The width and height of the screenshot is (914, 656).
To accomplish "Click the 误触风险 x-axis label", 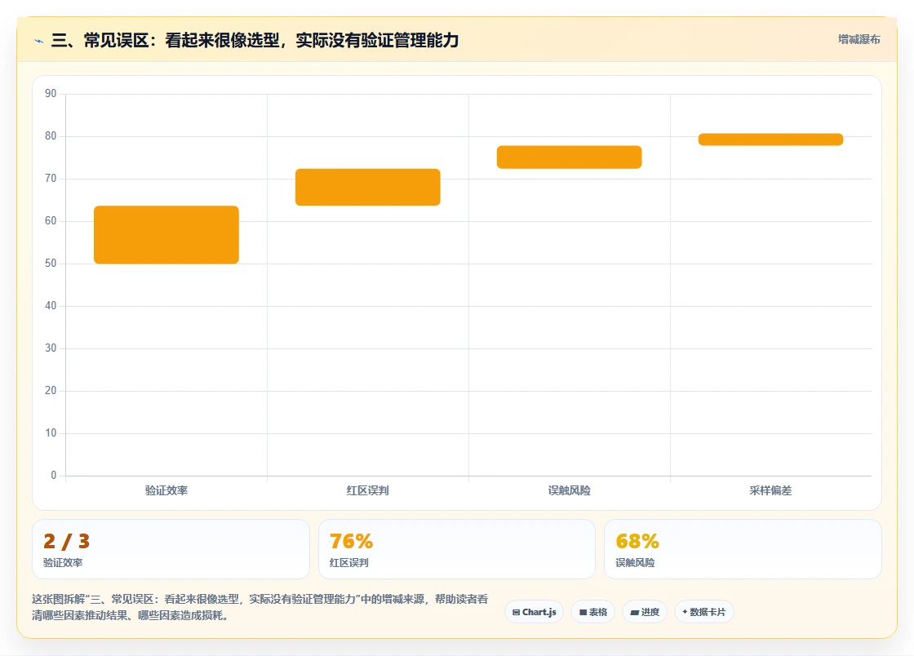I will pyautogui.click(x=569, y=490).
